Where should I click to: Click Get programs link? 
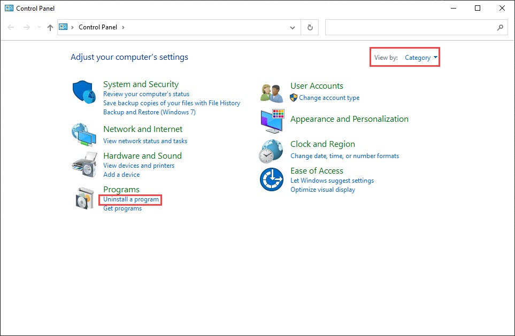pyautogui.click(x=122, y=208)
